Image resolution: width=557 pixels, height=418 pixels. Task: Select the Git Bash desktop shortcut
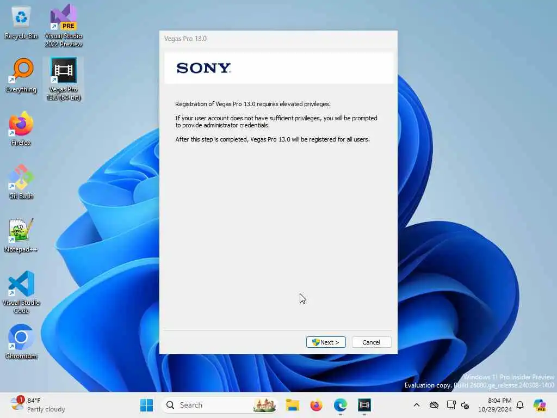click(21, 182)
